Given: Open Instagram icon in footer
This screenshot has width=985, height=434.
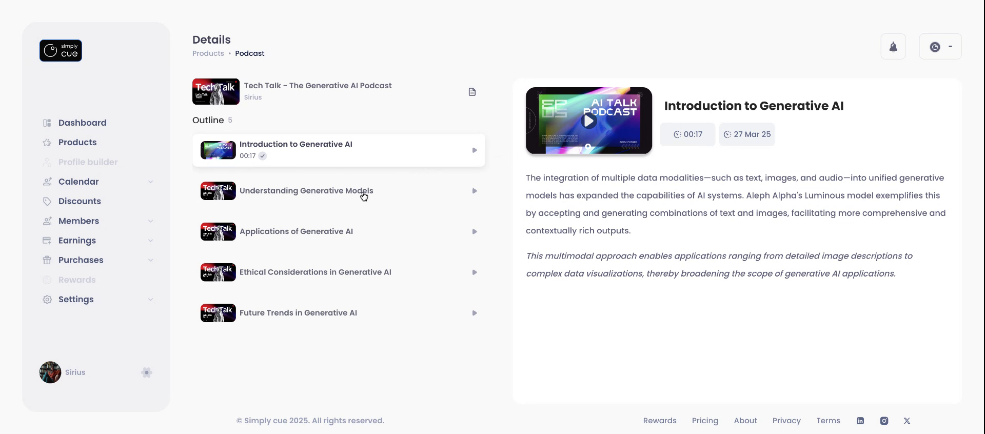Looking at the screenshot, I should [x=884, y=421].
